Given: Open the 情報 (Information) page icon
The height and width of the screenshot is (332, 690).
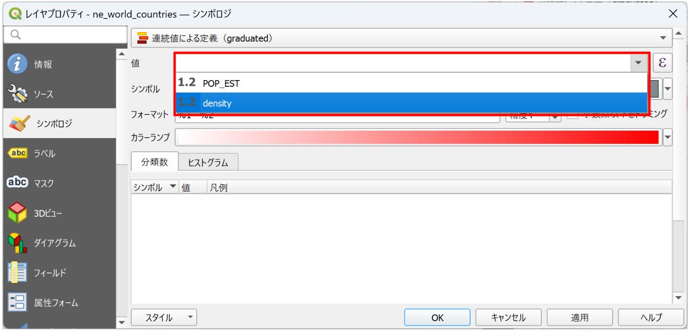Looking at the screenshot, I should coord(17,64).
